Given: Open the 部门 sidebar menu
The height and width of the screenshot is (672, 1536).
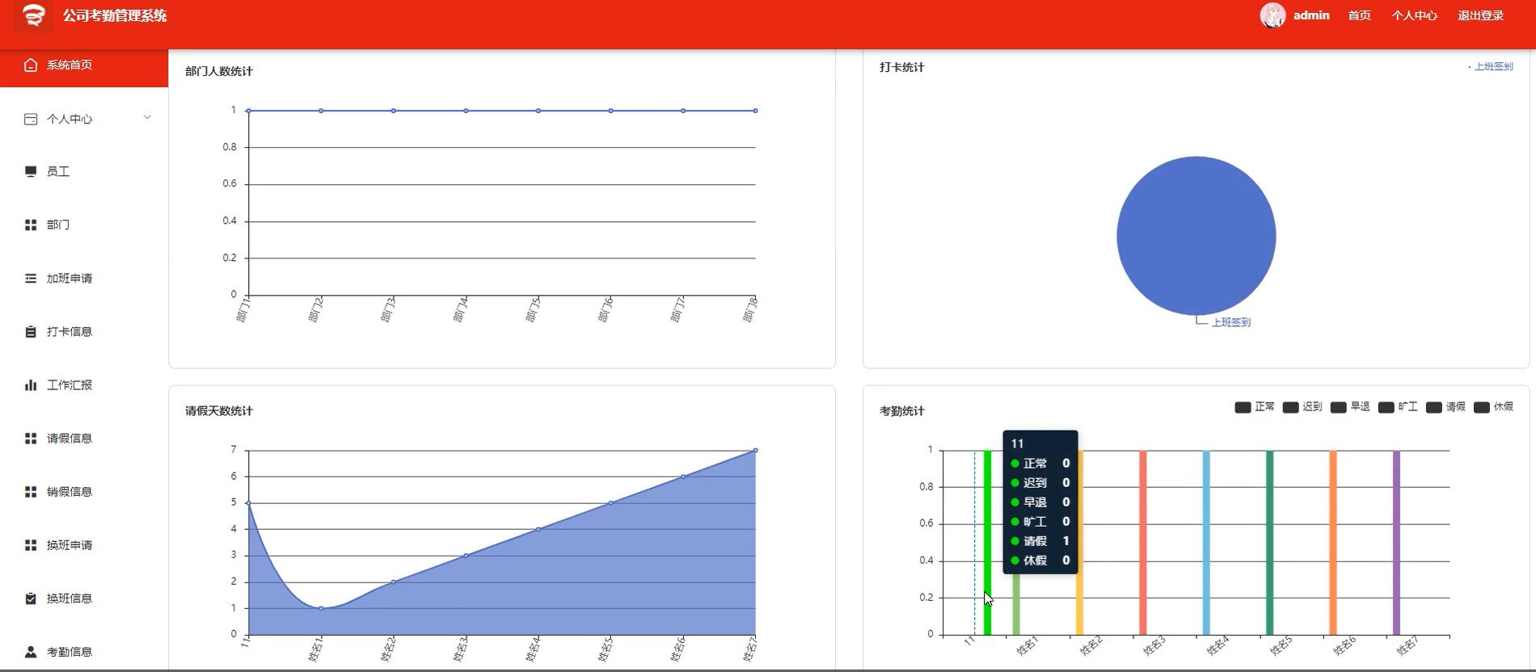Looking at the screenshot, I should (84, 225).
